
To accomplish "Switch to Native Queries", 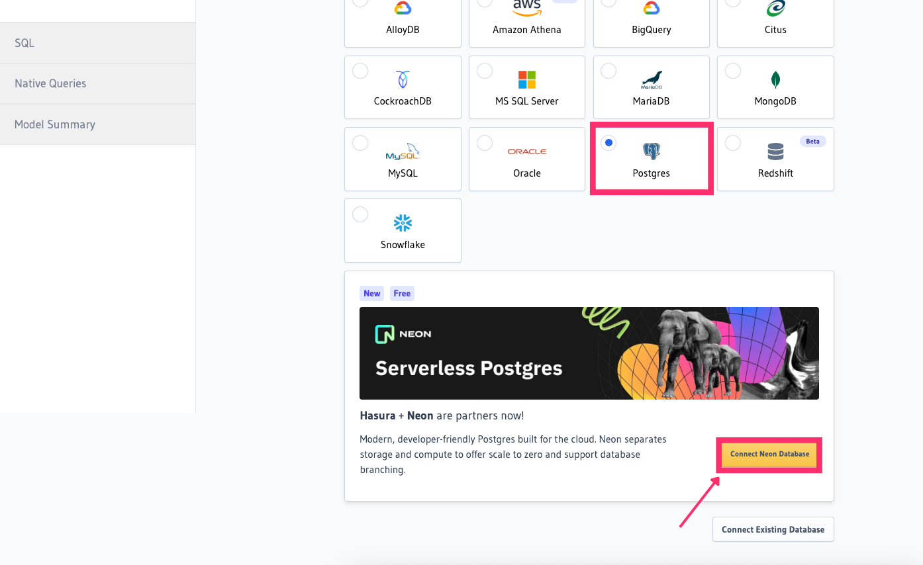I will 50,83.
